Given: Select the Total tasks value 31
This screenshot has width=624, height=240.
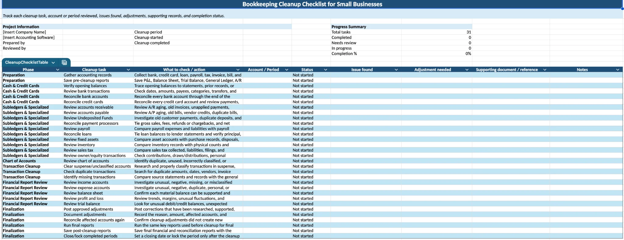Looking at the screenshot, I should click(x=437, y=32).
